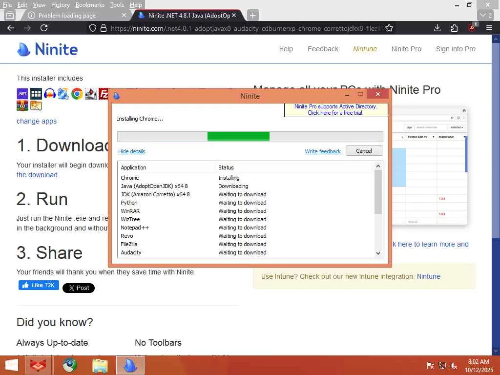The width and height of the screenshot is (500, 375).
Task: Open the uBlock Origin extension icon
Action: [472, 27]
